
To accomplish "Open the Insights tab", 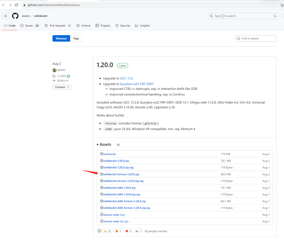I will [x=142, y=26].
